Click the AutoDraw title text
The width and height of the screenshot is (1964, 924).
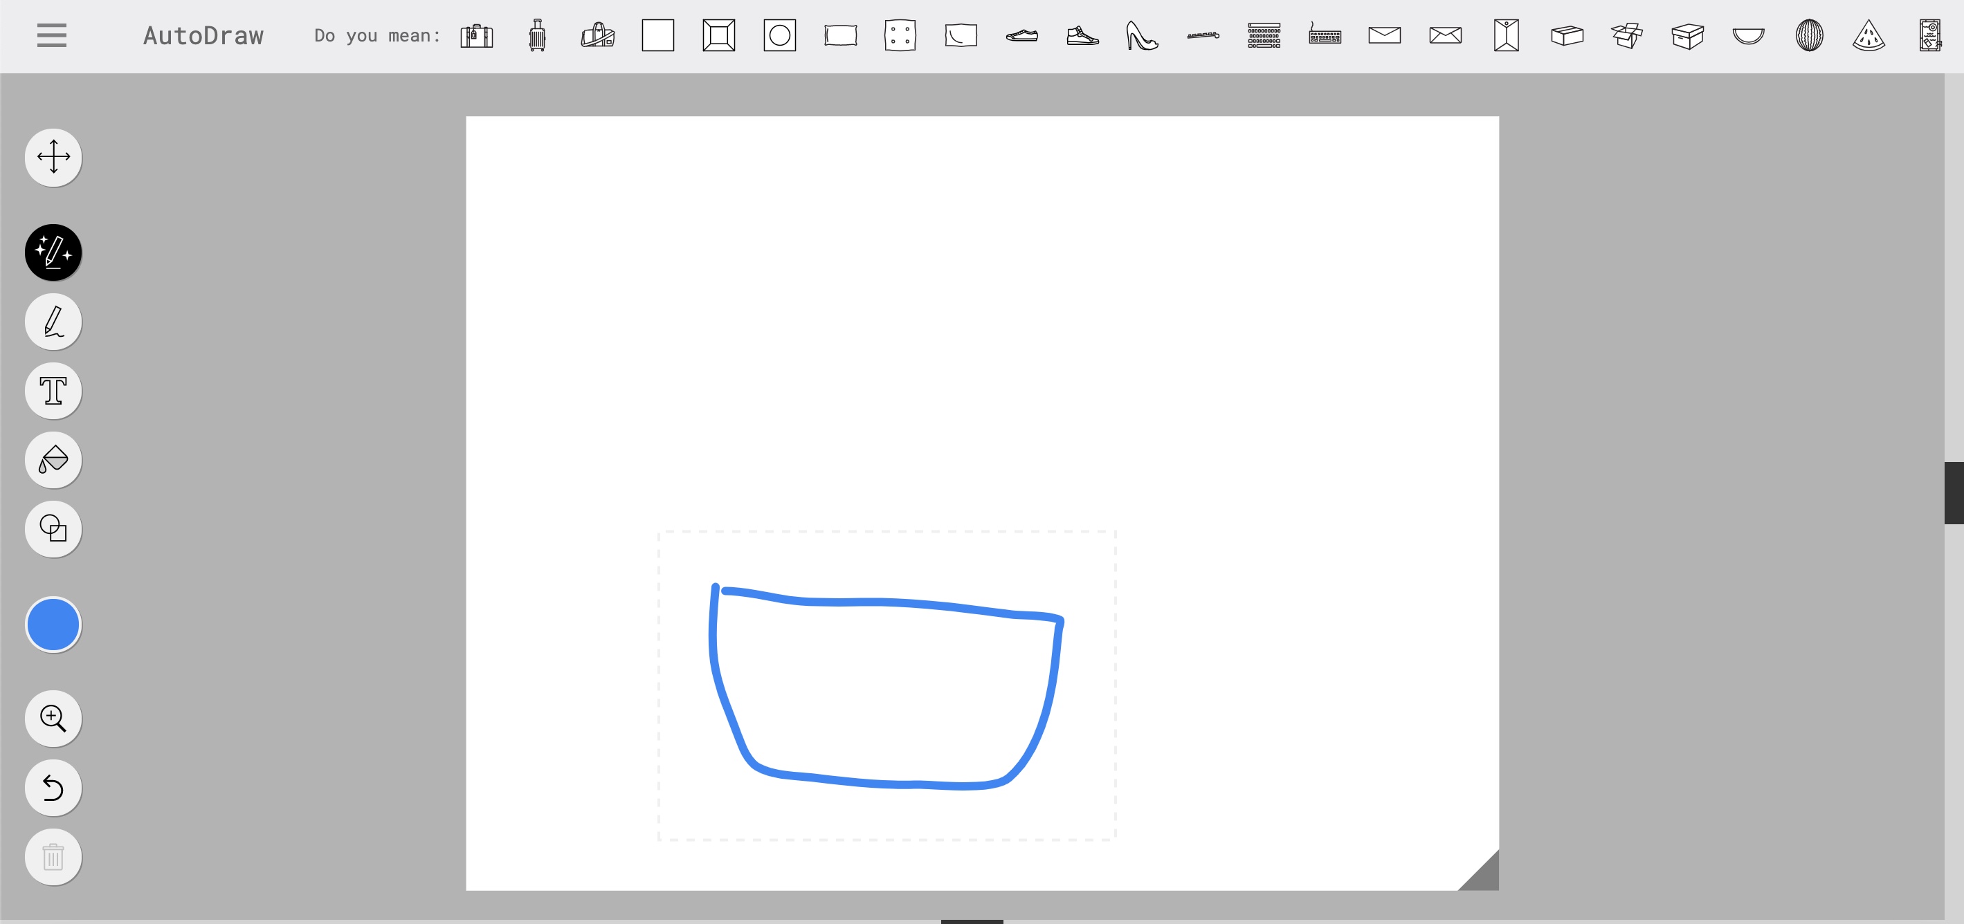tap(203, 36)
